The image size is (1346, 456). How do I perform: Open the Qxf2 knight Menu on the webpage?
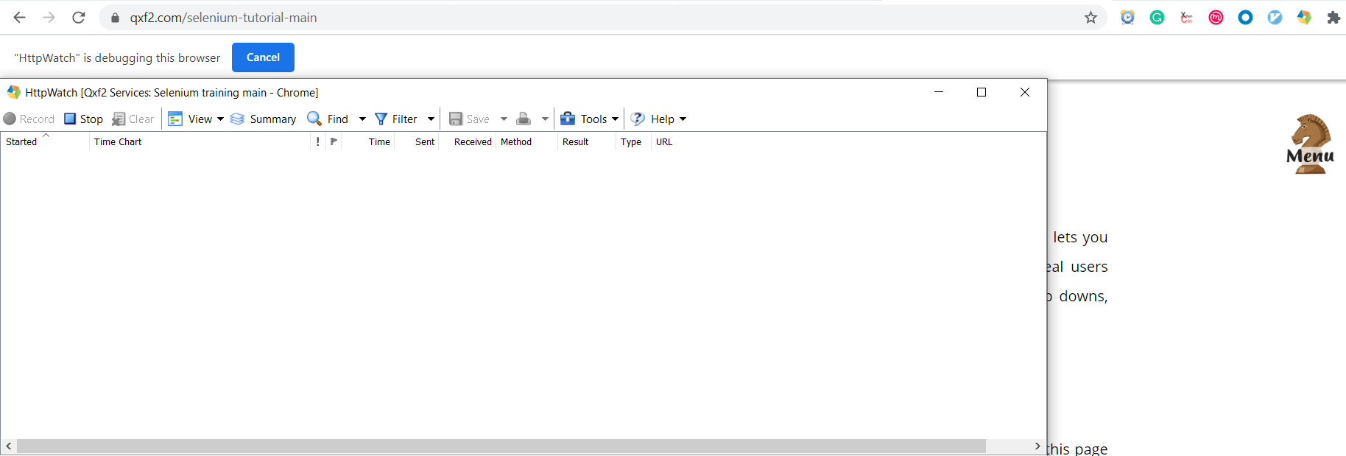[x=1310, y=144]
